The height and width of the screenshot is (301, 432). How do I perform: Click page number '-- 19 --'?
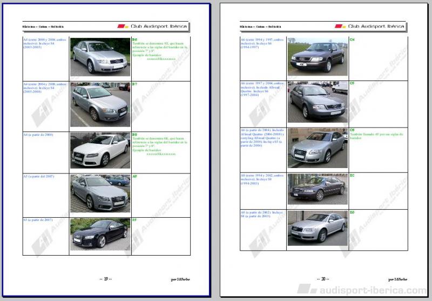(105, 279)
